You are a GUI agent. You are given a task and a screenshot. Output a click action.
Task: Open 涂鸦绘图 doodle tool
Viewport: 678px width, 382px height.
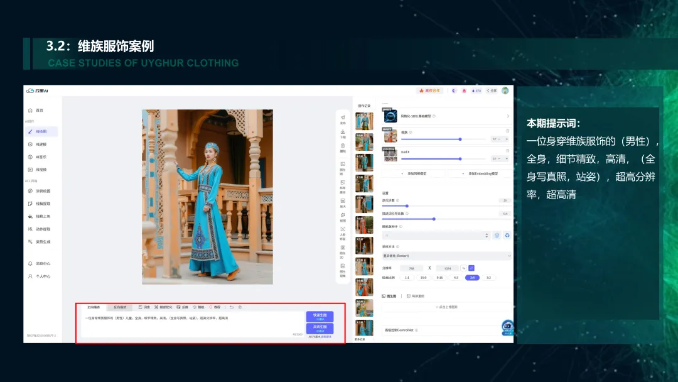39,191
